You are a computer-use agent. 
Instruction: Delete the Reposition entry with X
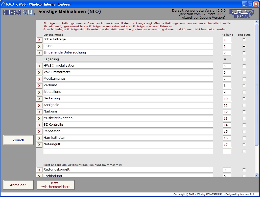click(x=39, y=132)
